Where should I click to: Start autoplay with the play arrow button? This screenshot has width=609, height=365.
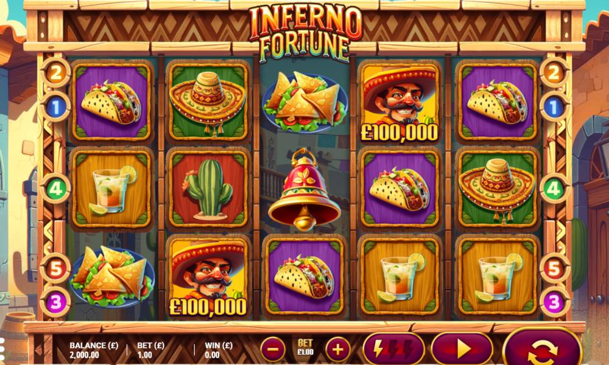[x=462, y=349]
